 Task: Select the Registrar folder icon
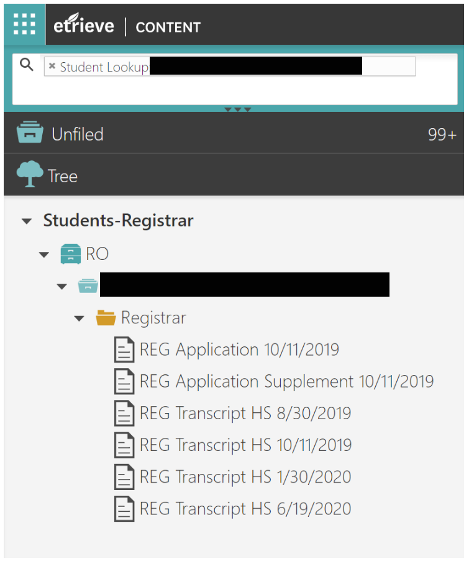(x=106, y=318)
